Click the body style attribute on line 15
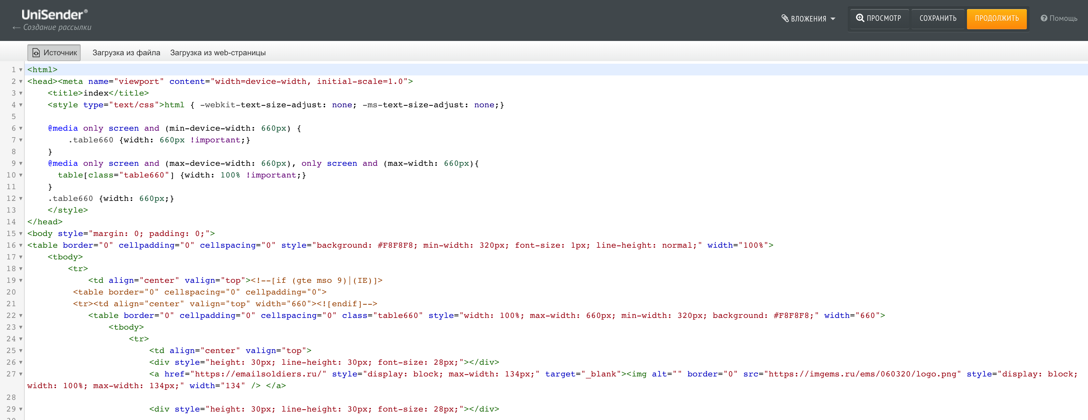This screenshot has width=1088, height=420. (x=134, y=233)
